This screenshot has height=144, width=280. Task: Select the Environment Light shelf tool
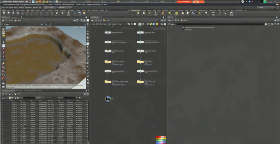tap(177, 13)
